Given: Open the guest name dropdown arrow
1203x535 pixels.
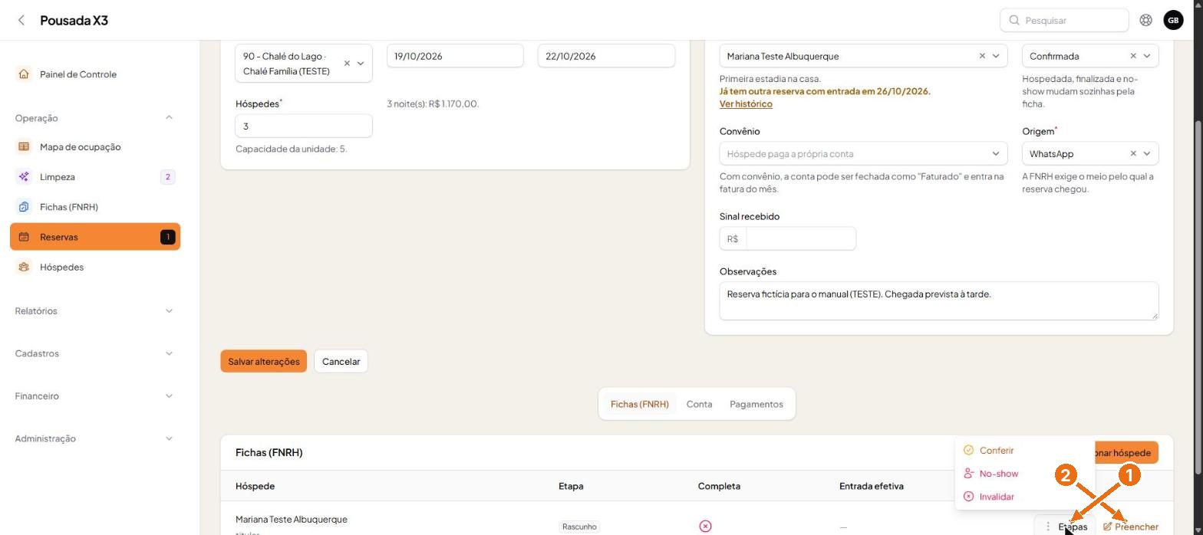Looking at the screenshot, I should click(996, 56).
